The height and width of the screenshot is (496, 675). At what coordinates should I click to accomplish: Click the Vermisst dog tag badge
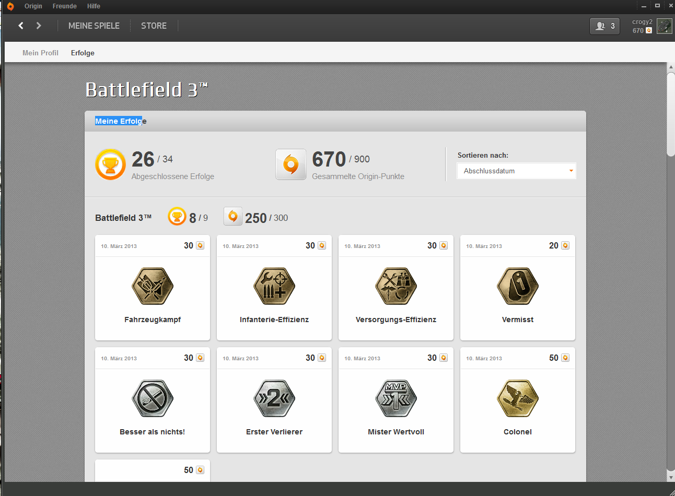tap(517, 286)
